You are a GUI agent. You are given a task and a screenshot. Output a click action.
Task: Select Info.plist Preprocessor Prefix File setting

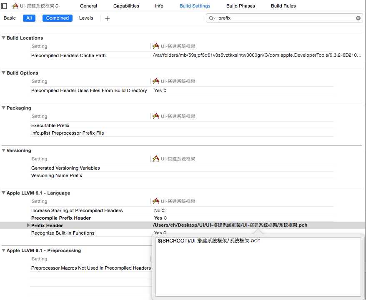[x=68, y=133]
